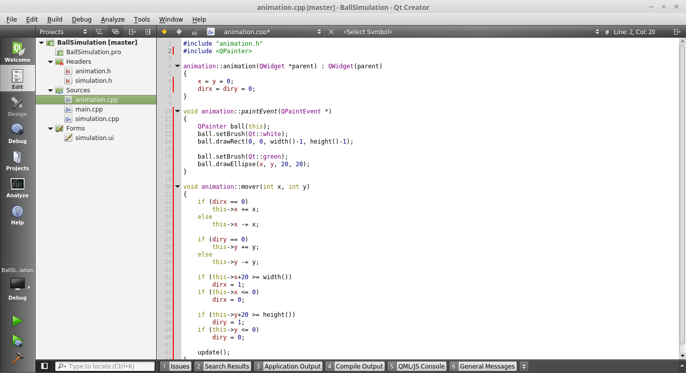
Task: Show the Compile Output pane
Action: [x=355, y=366]
